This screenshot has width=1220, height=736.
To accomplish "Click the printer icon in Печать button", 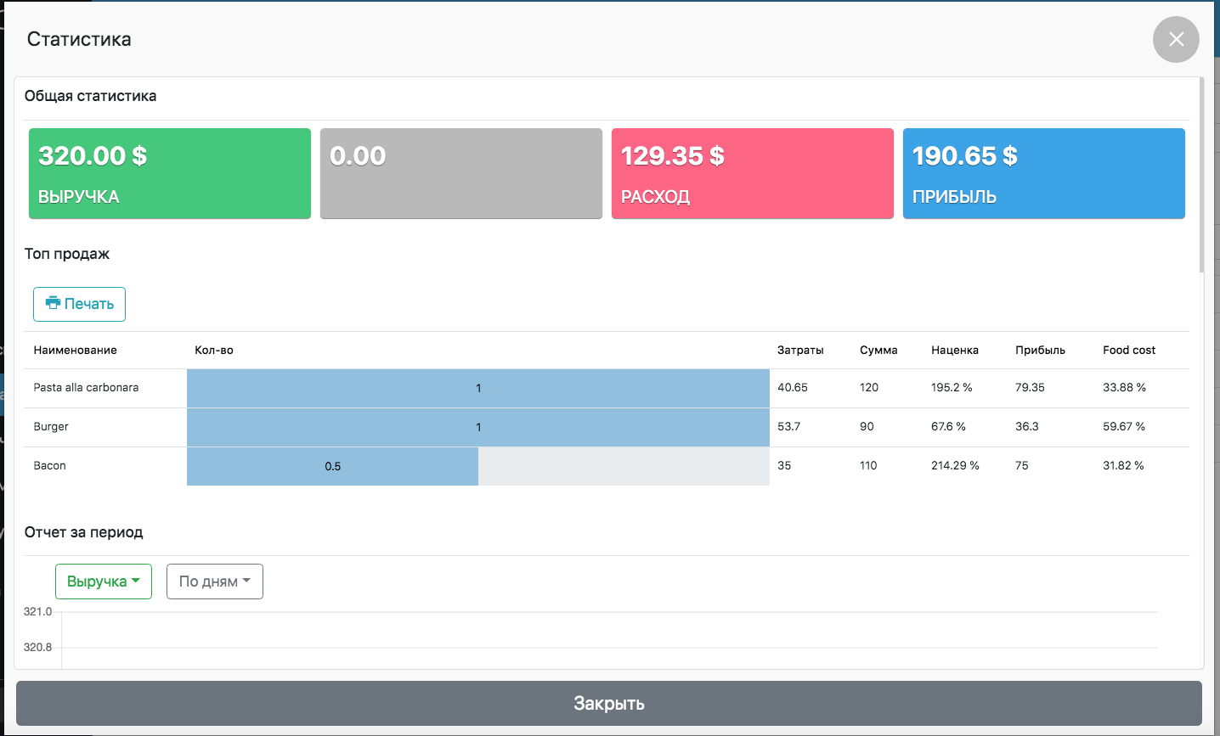I will (x=53, y=303).
